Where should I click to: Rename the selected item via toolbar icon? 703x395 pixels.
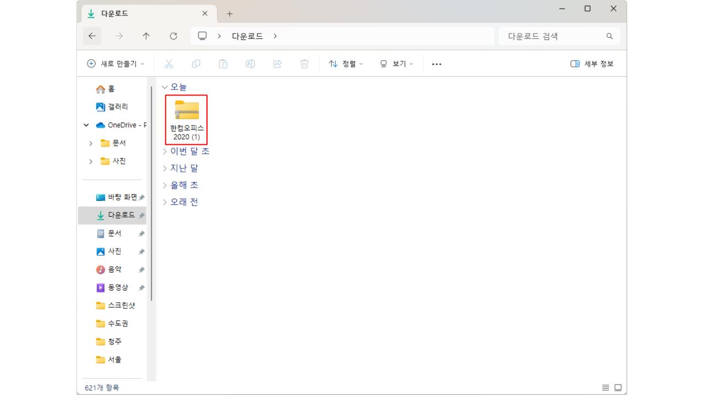click(250, 64)
